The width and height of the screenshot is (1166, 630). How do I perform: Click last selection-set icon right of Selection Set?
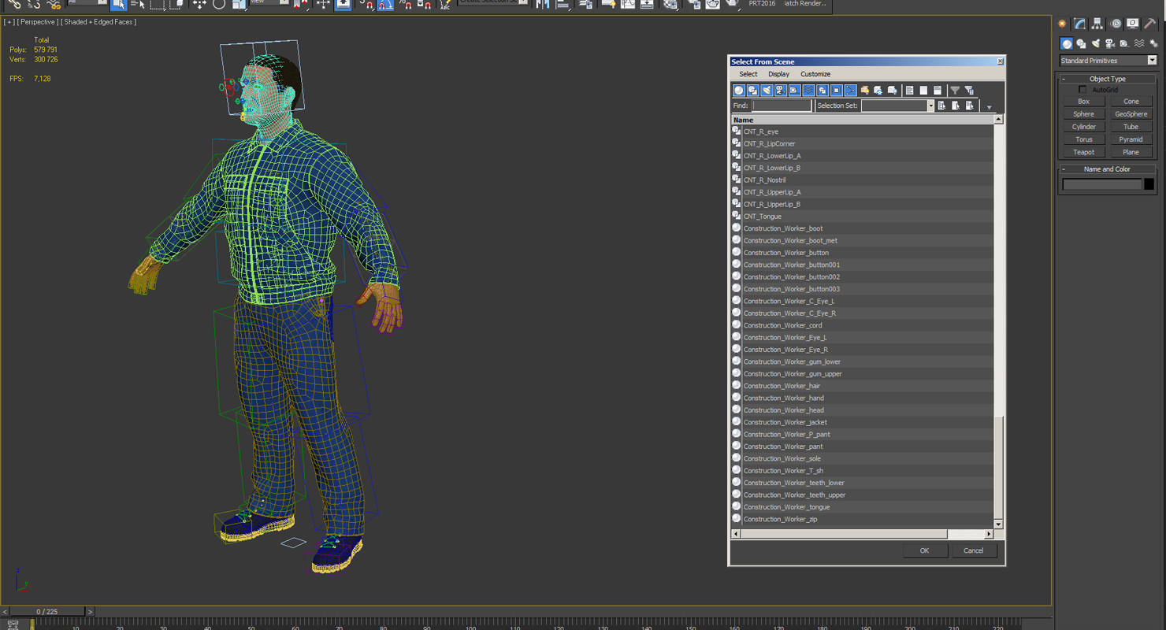click(970, 106)
